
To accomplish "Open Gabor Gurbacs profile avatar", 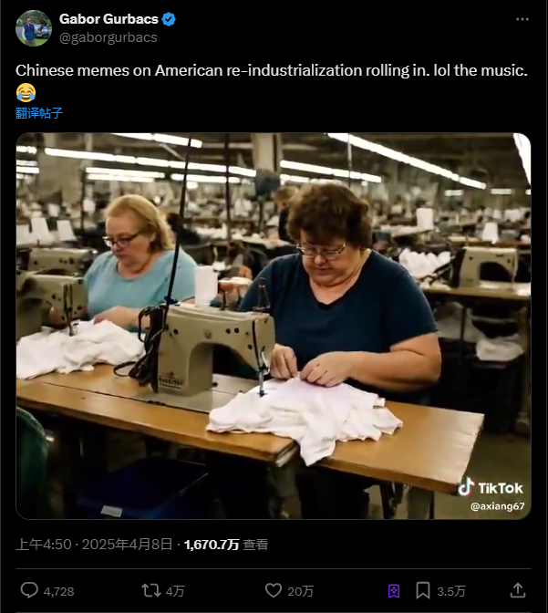I will click(x=34, y=28).
